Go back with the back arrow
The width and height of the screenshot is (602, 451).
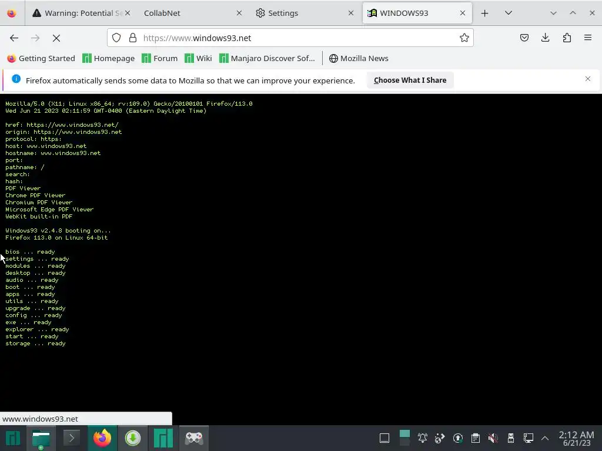(14, 38)
